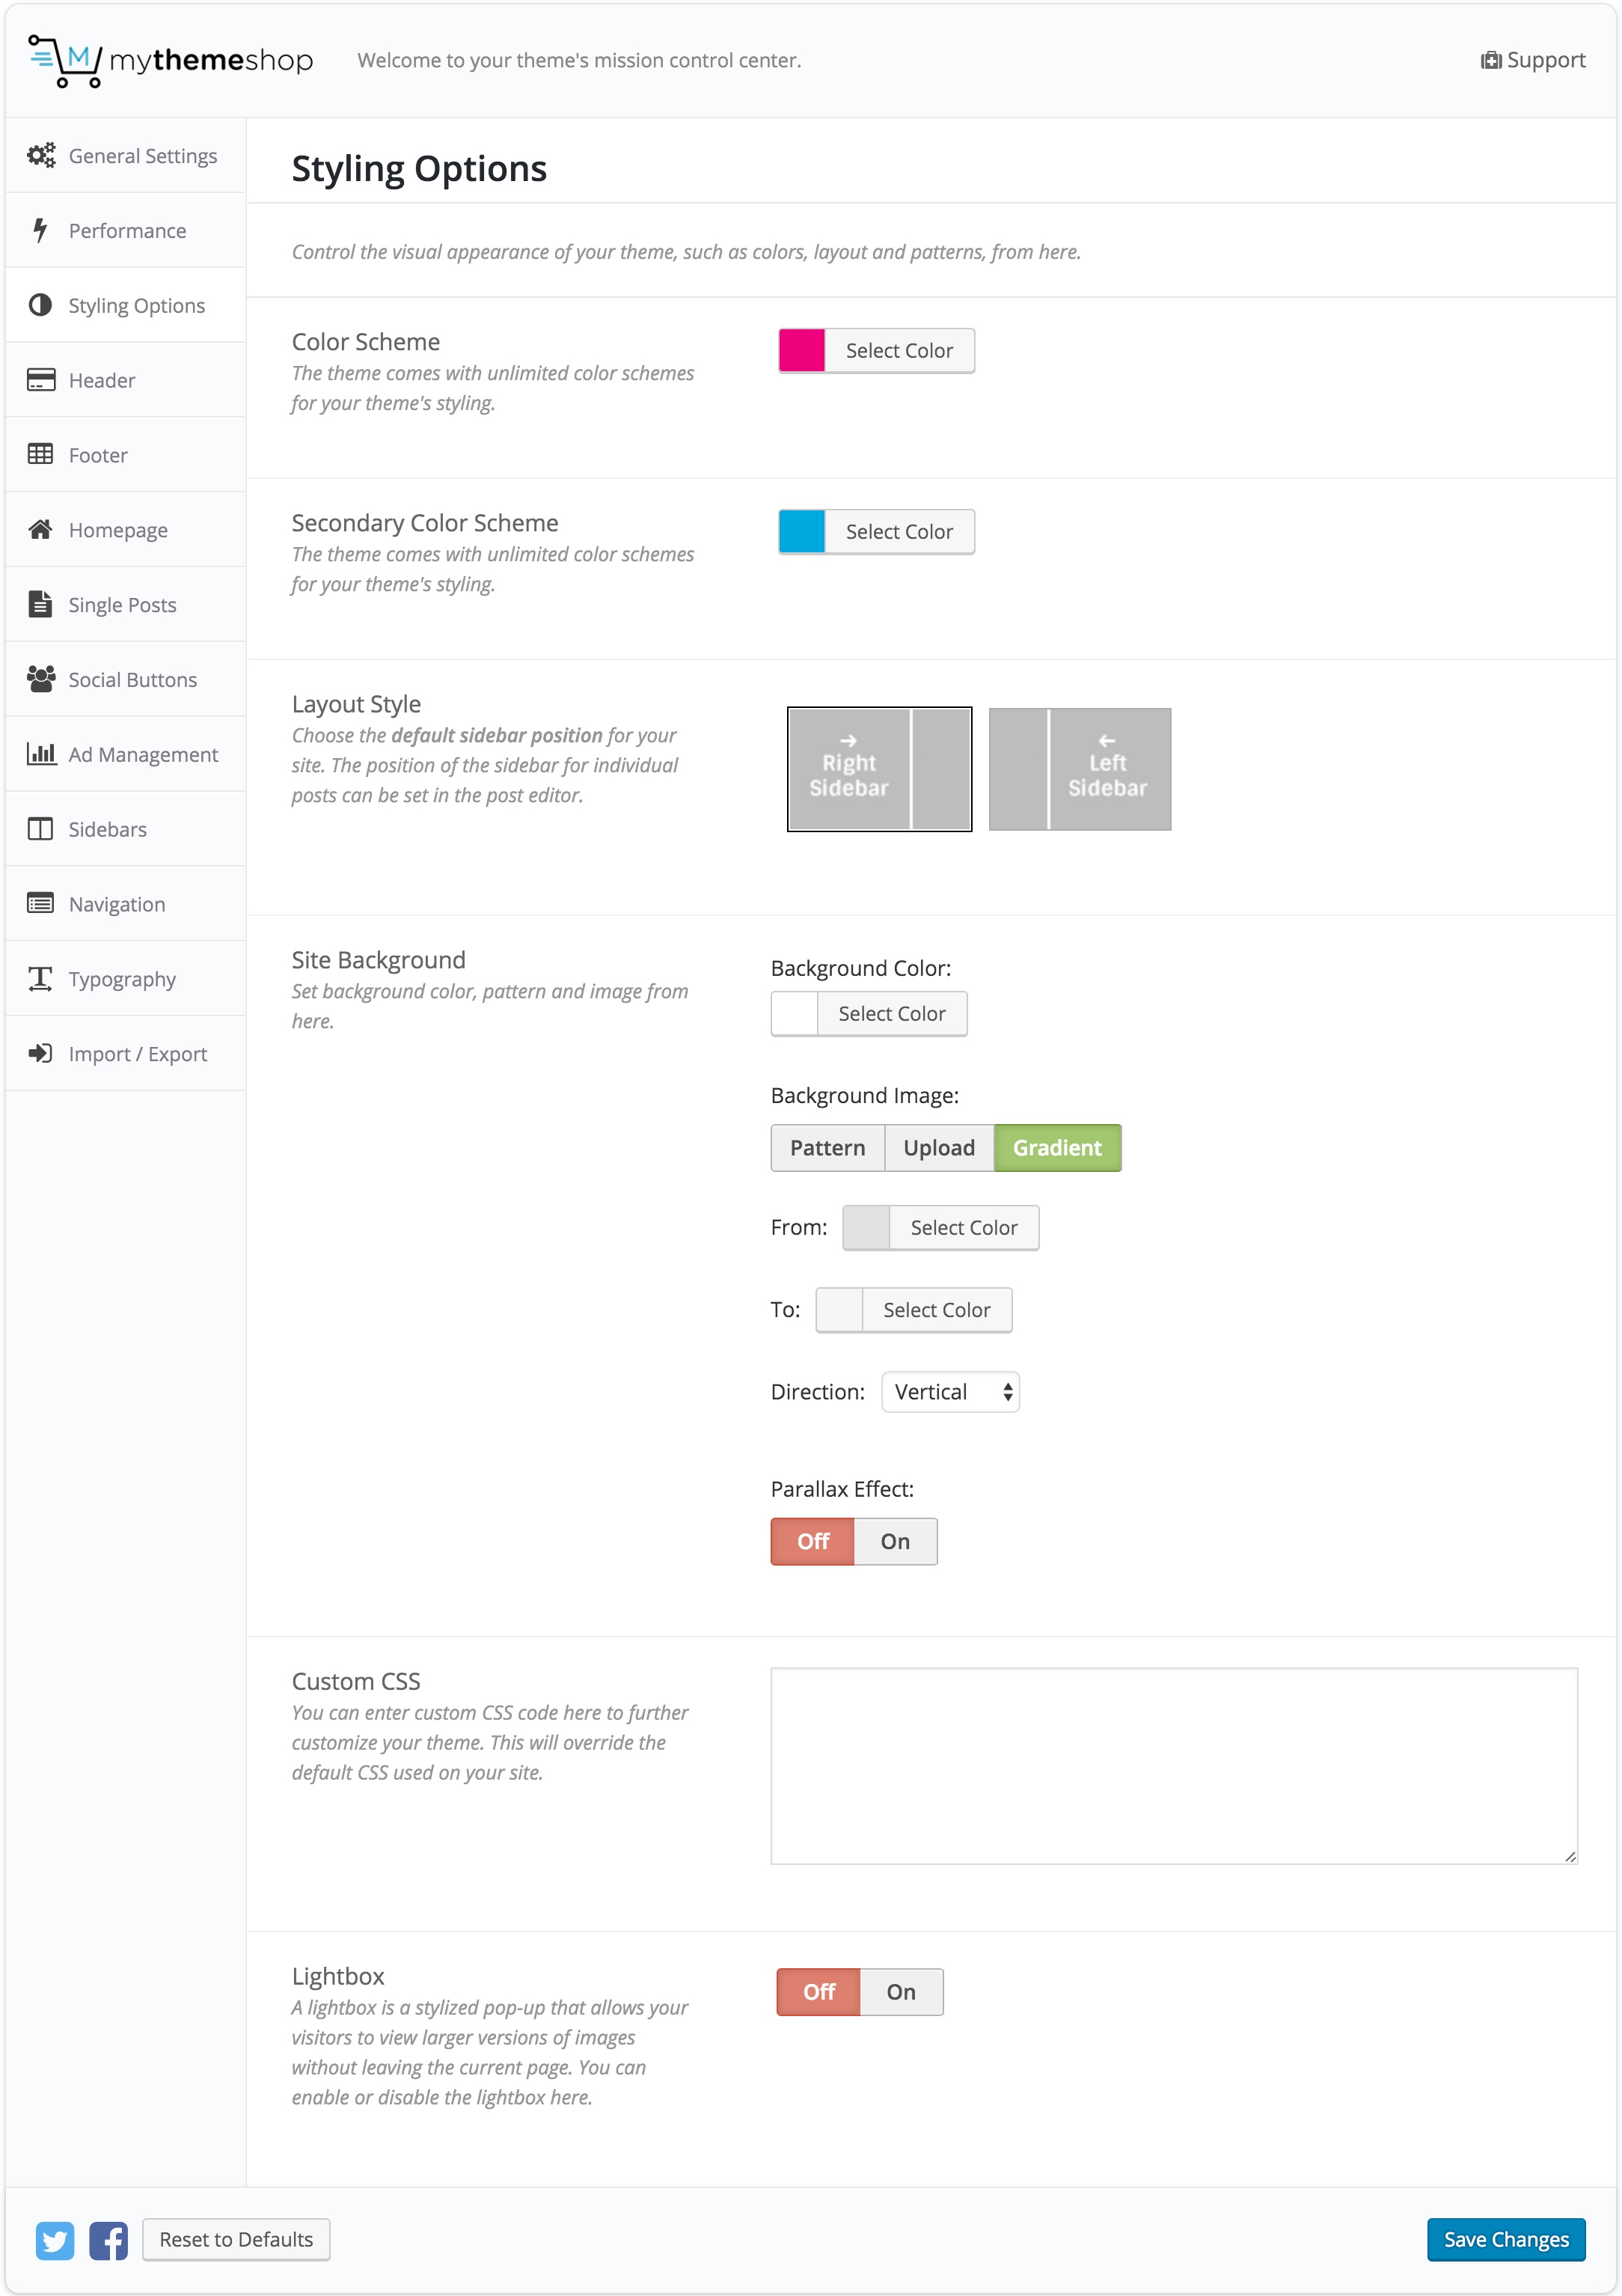Click the Save Changes button
The image size is (1622, 2296).
click(1506, 2239)
